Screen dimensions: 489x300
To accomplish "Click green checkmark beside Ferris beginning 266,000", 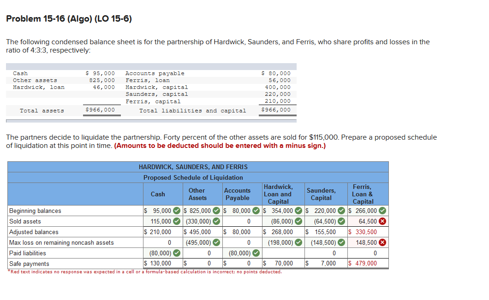I will coord(382,211).
